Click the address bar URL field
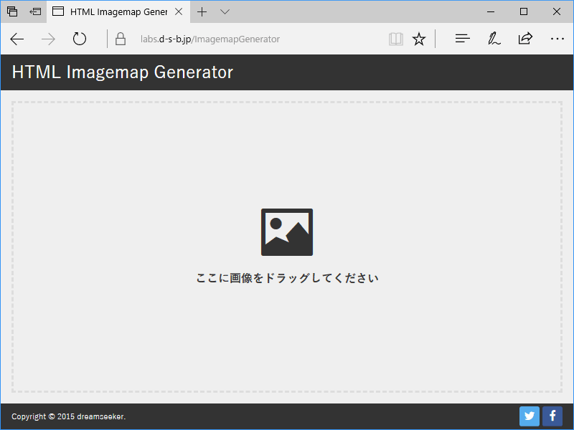Screen dimensions: 574x430 (x=251, y=39)
